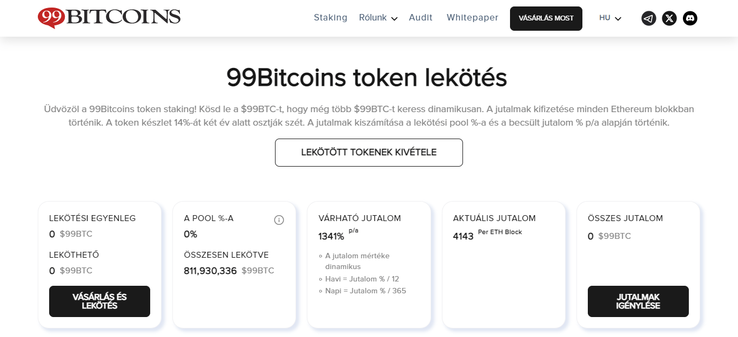Click the ÖSSZESEN LEKÖTVE 811,930,336 value
This screenshot has width=738, height=337.
tap(210, 271)
